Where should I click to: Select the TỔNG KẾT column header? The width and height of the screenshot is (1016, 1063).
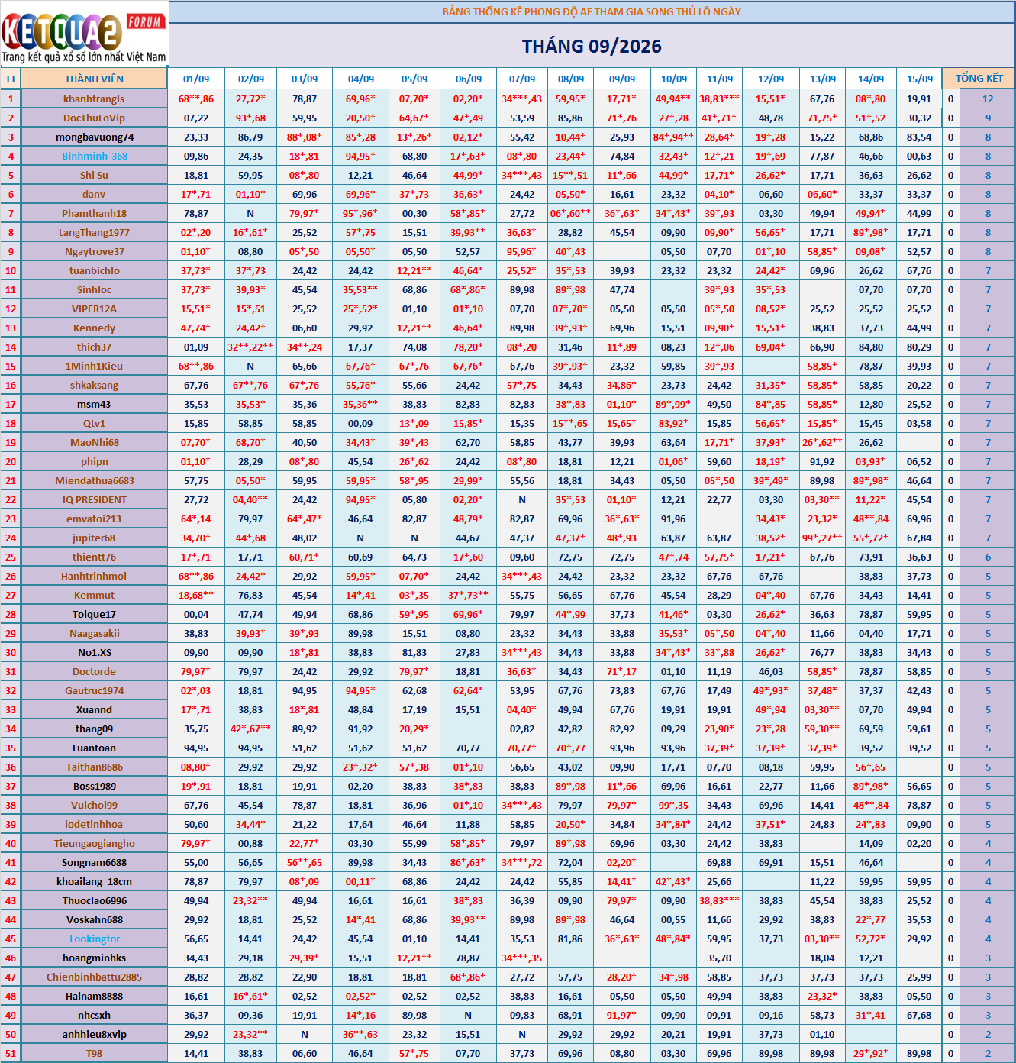[x=979, y=79]
